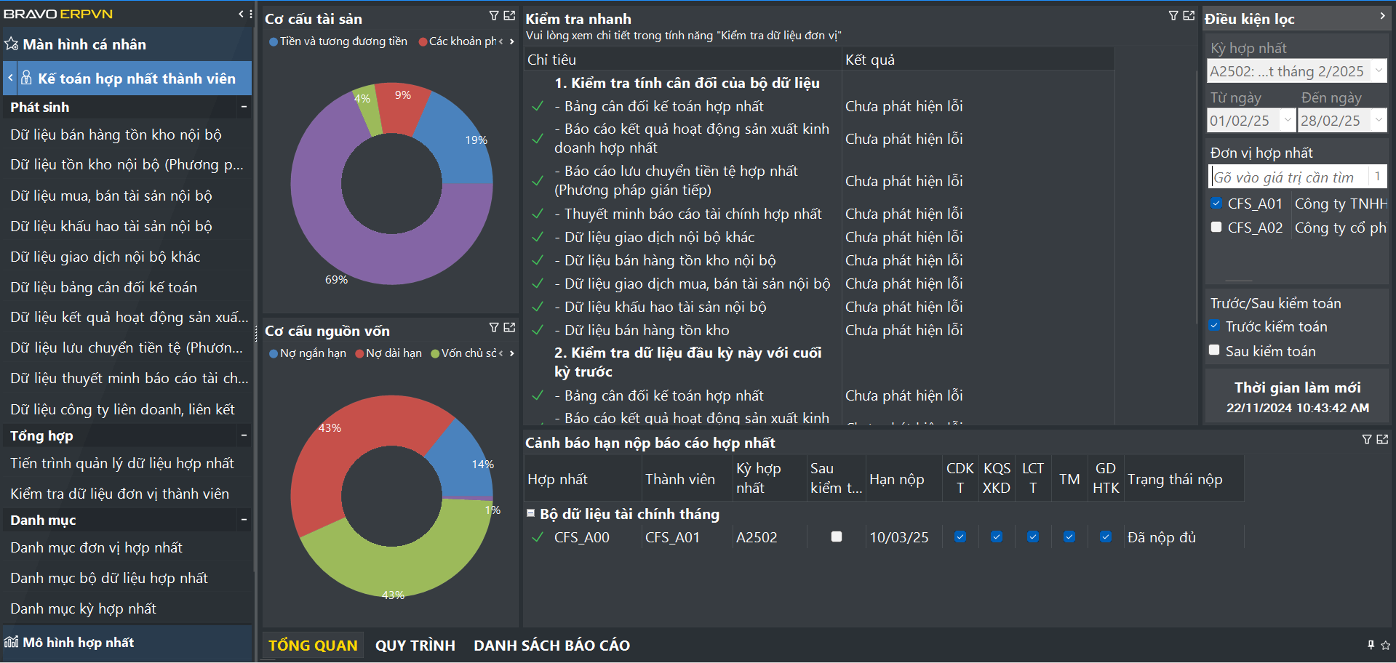
Task: Collapse the Phát sinh section in sidebar
Action: [x=244, y=107]
